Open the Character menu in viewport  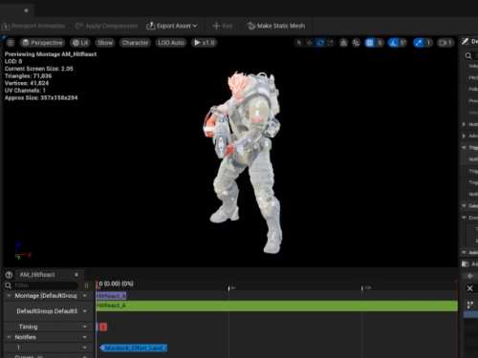pyautogui.click(x=135, y=42)
